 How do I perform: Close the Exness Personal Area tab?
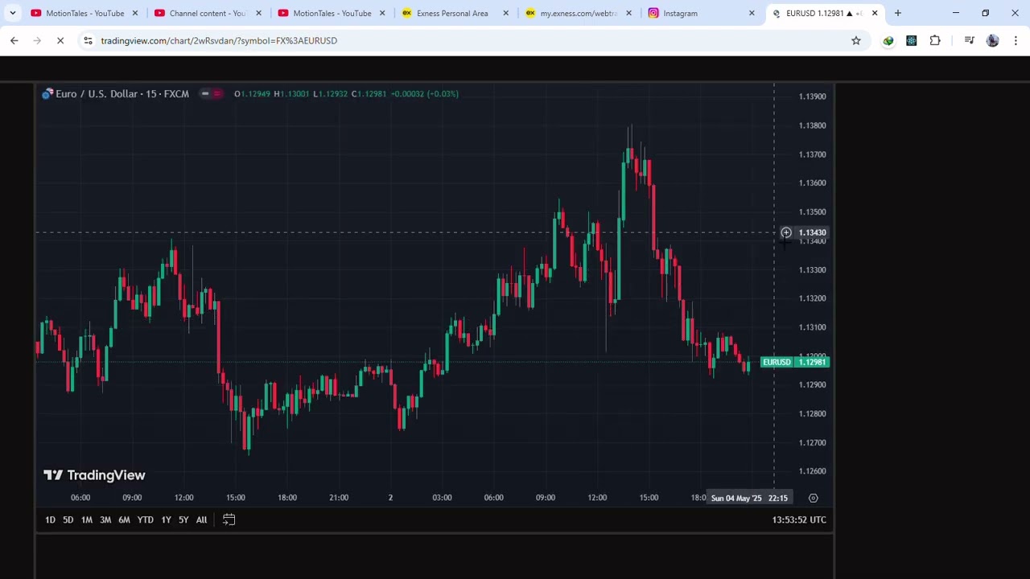(505, 13)
